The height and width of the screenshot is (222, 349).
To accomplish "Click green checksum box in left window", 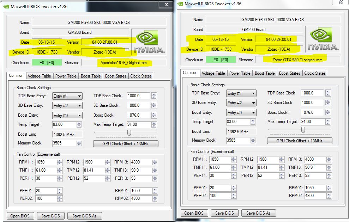I will (47, 63).
